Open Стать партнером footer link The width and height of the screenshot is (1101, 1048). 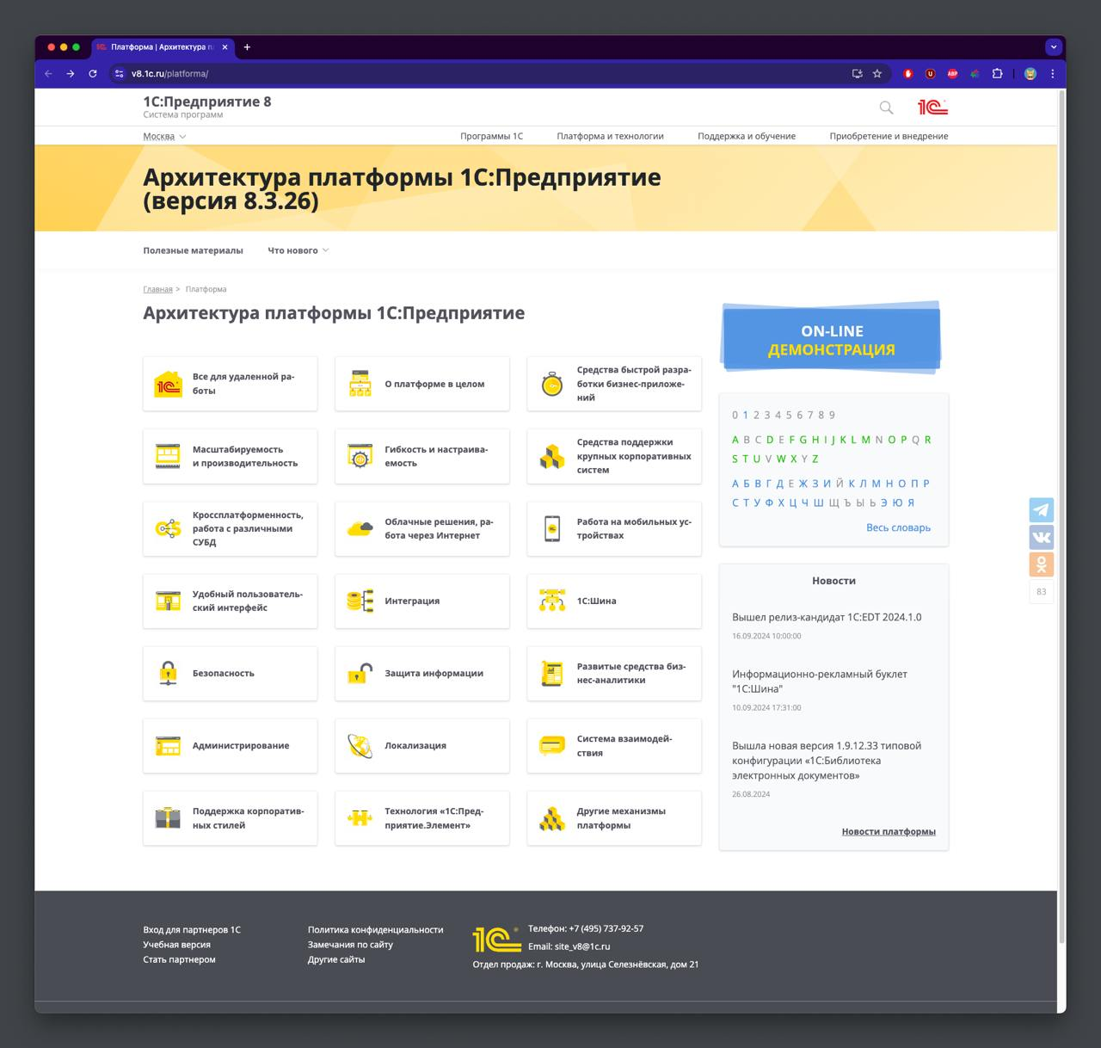coord(179,959)
